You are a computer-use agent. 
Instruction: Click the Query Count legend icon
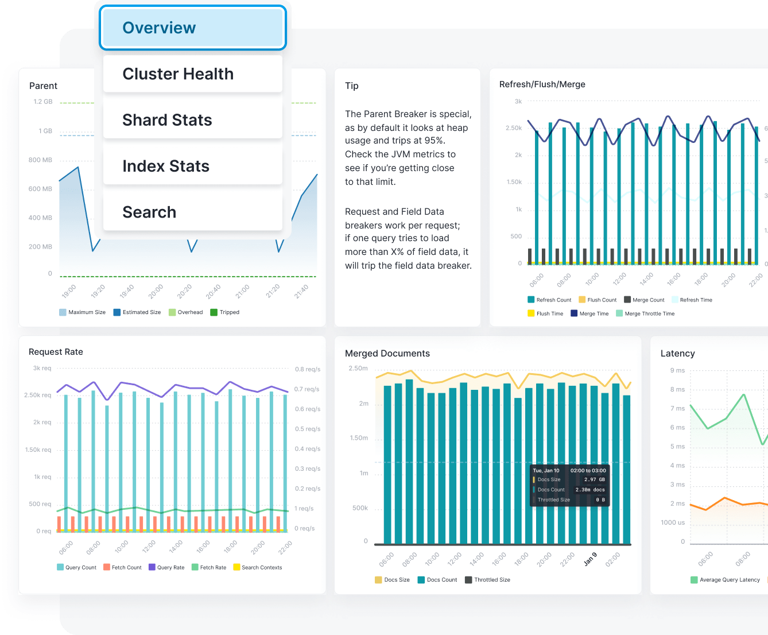tap(60, 567)
